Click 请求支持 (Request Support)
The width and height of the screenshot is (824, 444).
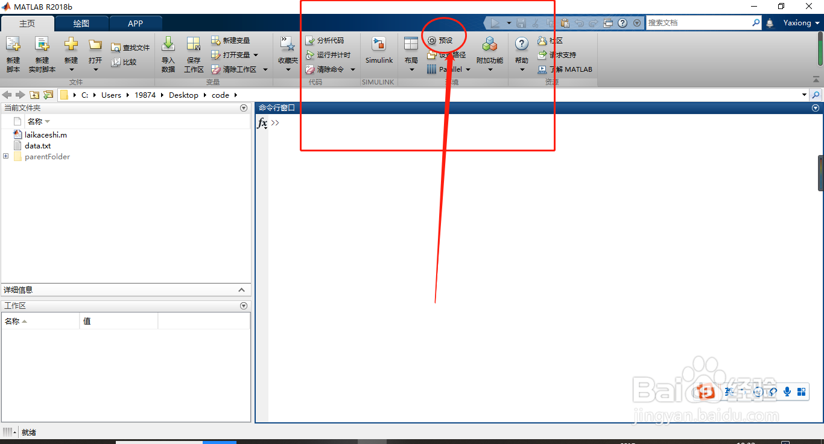click(x=556, y=55)
